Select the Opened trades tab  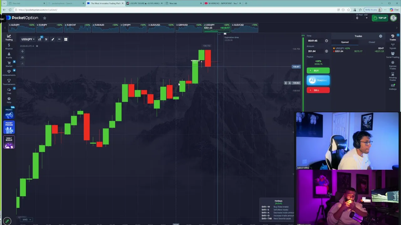[345, 42]
